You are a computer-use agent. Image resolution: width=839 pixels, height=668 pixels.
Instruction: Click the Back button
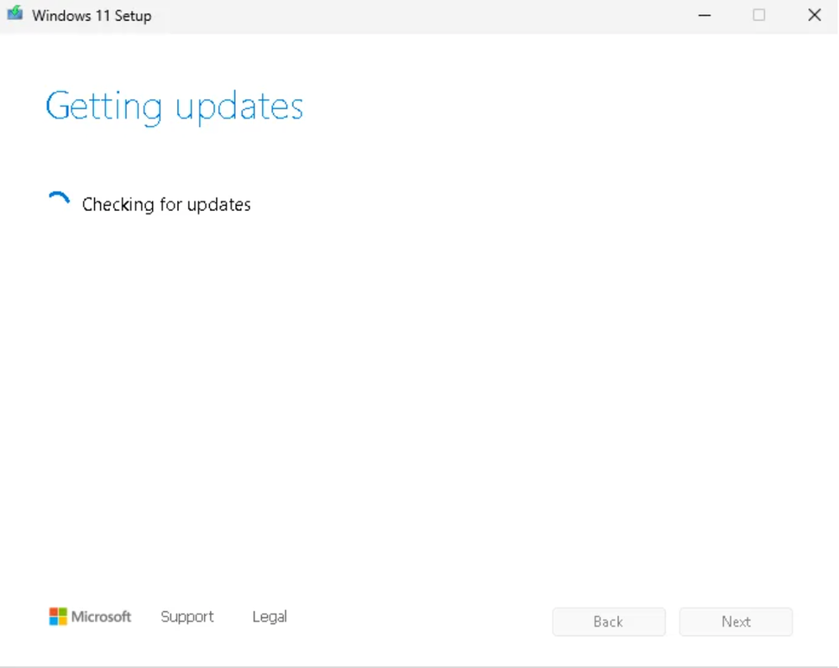point(609,622)
